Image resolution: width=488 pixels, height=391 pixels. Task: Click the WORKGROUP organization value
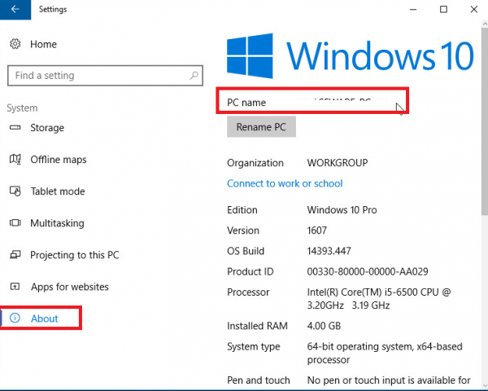(x=338, y=162)
